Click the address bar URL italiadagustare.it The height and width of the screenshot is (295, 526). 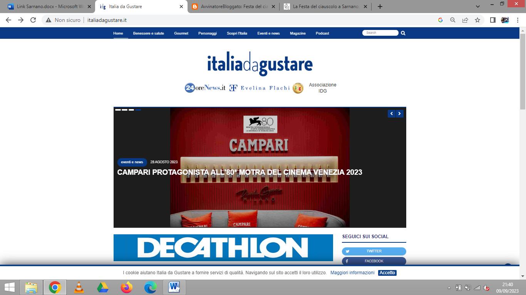(x=107, y=20)
